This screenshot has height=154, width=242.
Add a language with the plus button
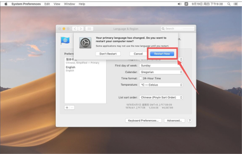[67, 108]
